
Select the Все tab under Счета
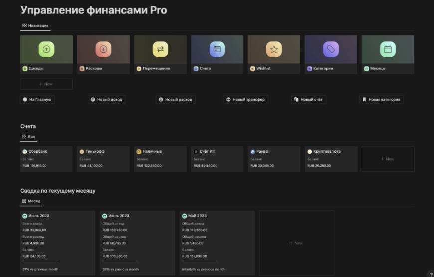(x=29, y=136)
